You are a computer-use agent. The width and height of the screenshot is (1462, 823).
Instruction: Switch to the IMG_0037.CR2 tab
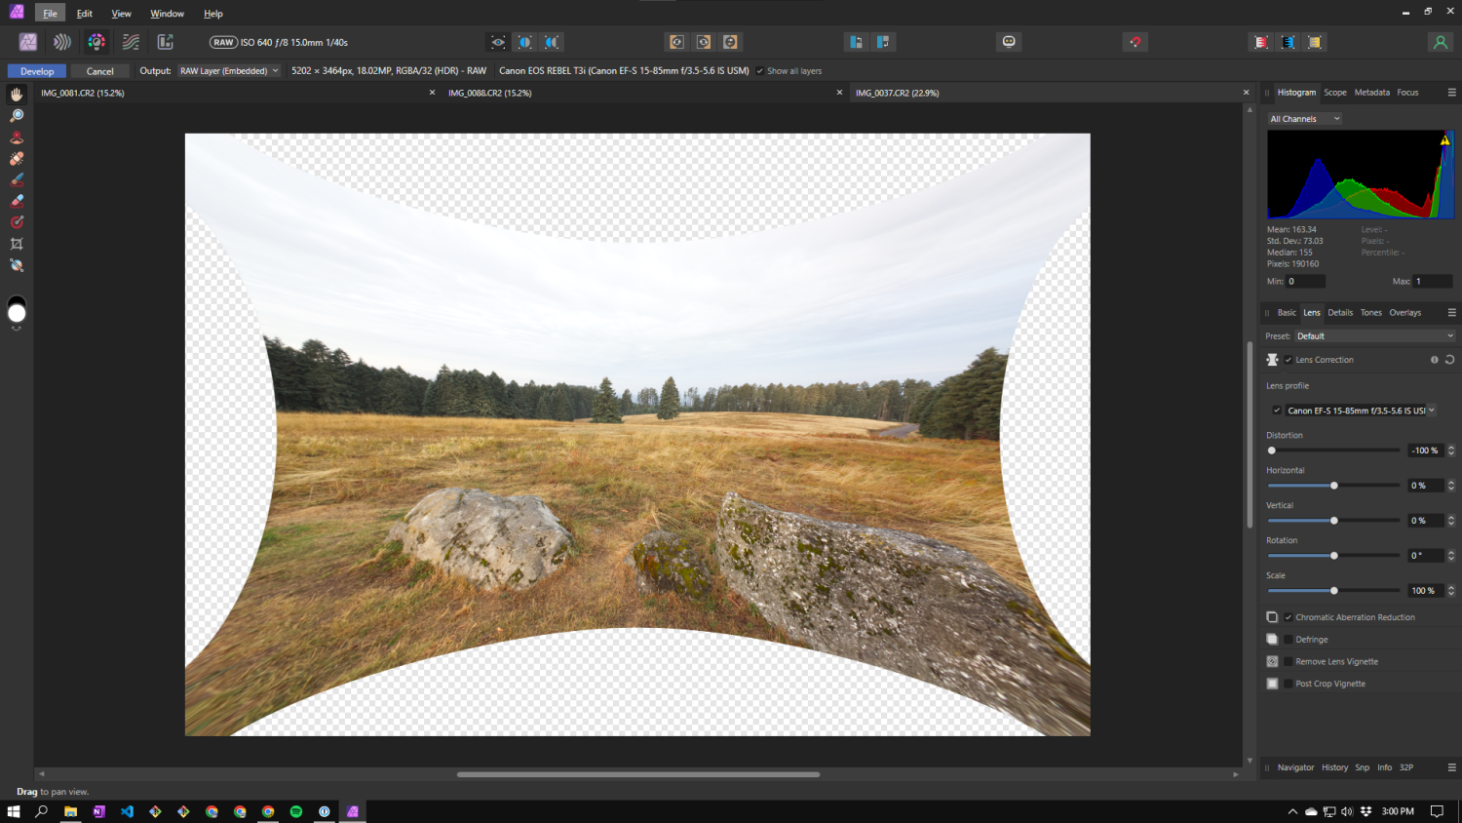tap(897, 92)
